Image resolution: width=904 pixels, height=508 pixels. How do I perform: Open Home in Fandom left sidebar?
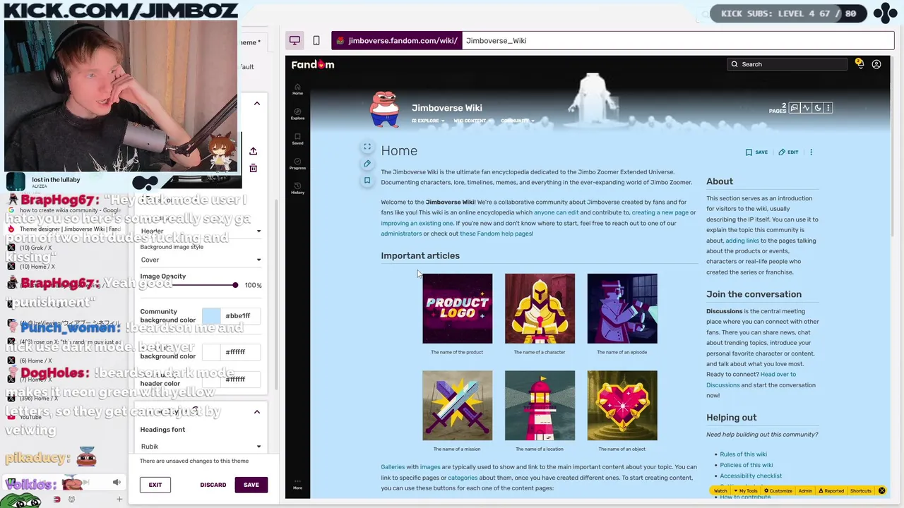click(297, 89)
